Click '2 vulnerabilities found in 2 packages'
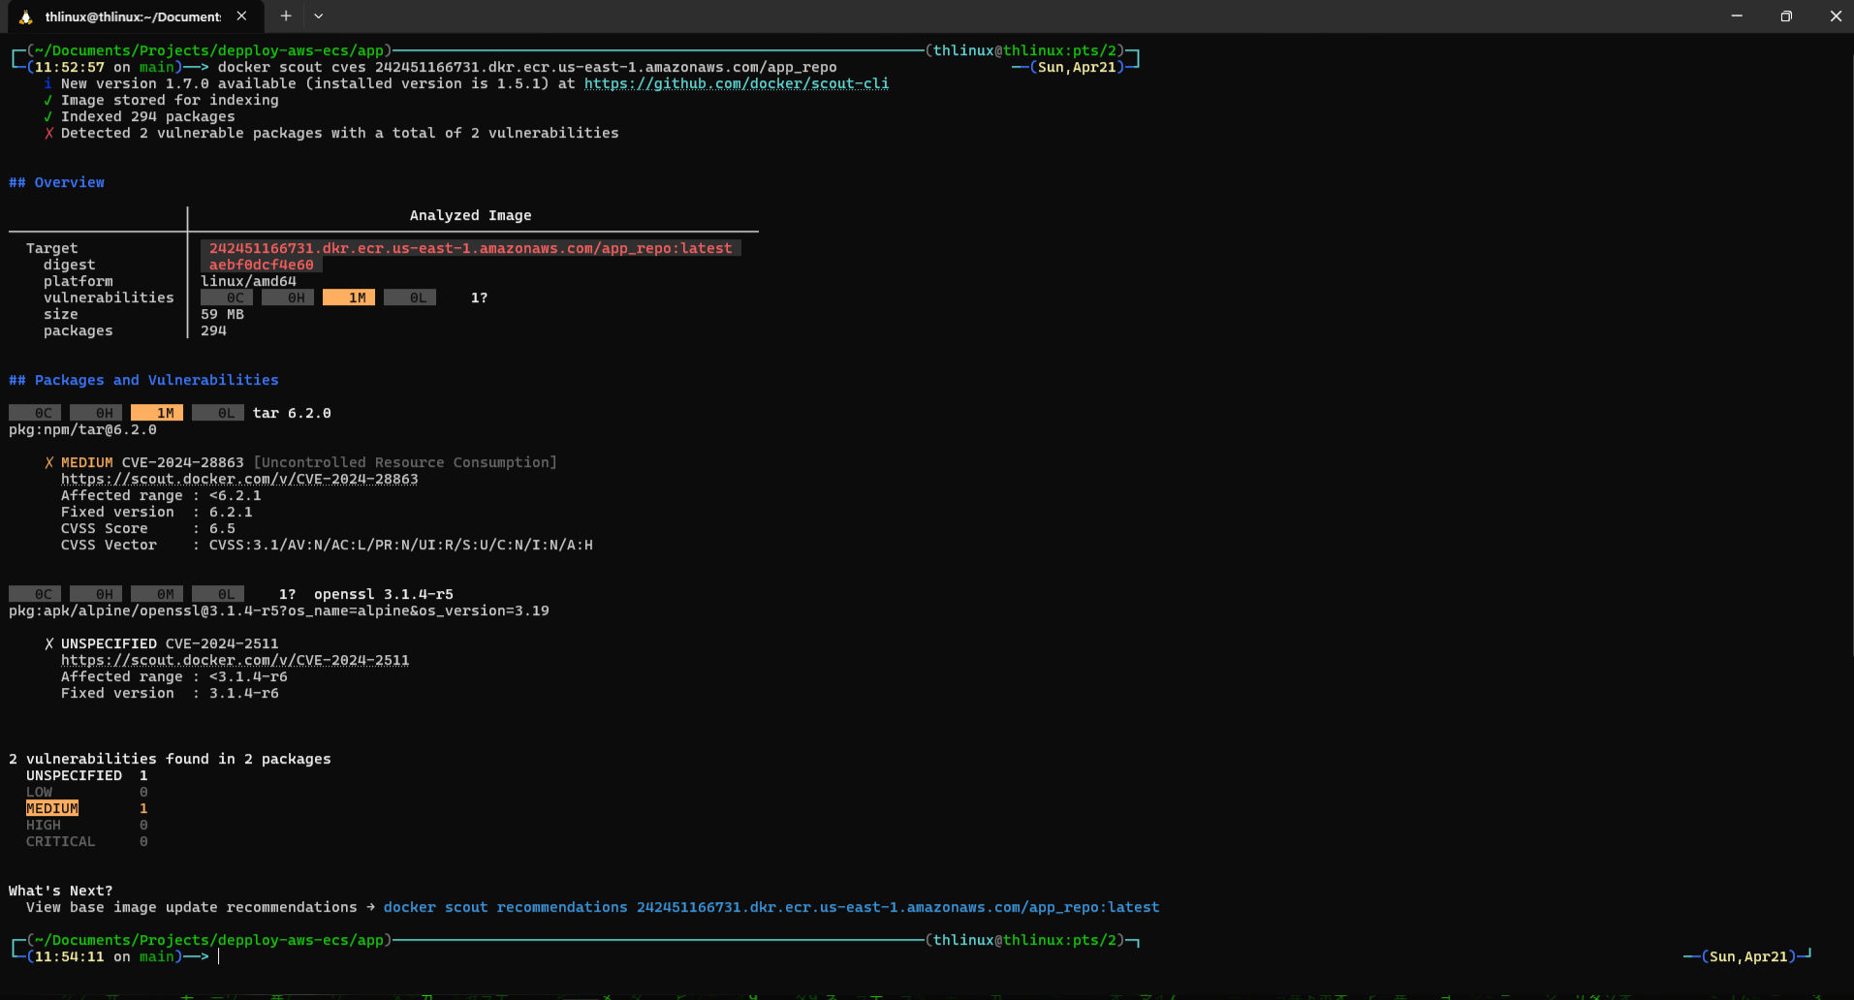Viewport: 1854px width, 1000px height. click(170, 759)
